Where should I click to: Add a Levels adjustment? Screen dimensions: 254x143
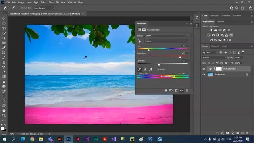(x=216, y=30)
